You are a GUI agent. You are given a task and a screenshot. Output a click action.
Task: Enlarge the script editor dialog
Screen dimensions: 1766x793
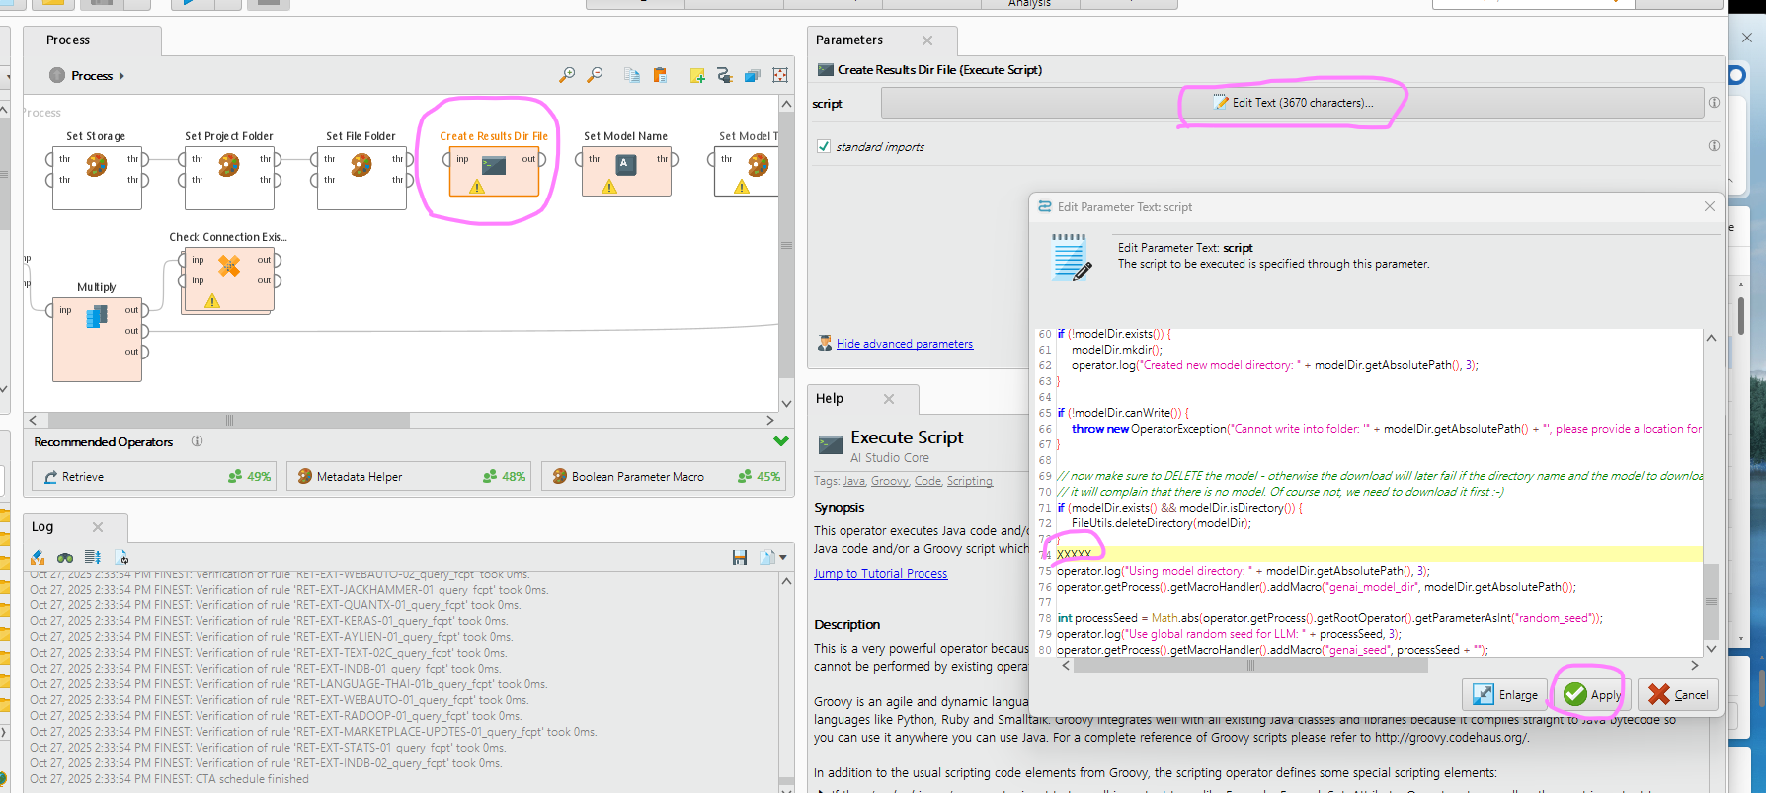[x=1505, y=694]
